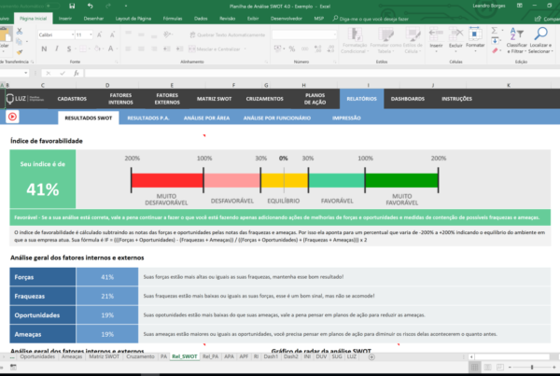This screenshot has width=560, height=376.
Task: Open the Fórmulas ribbon tab
Action: (173, 19)
